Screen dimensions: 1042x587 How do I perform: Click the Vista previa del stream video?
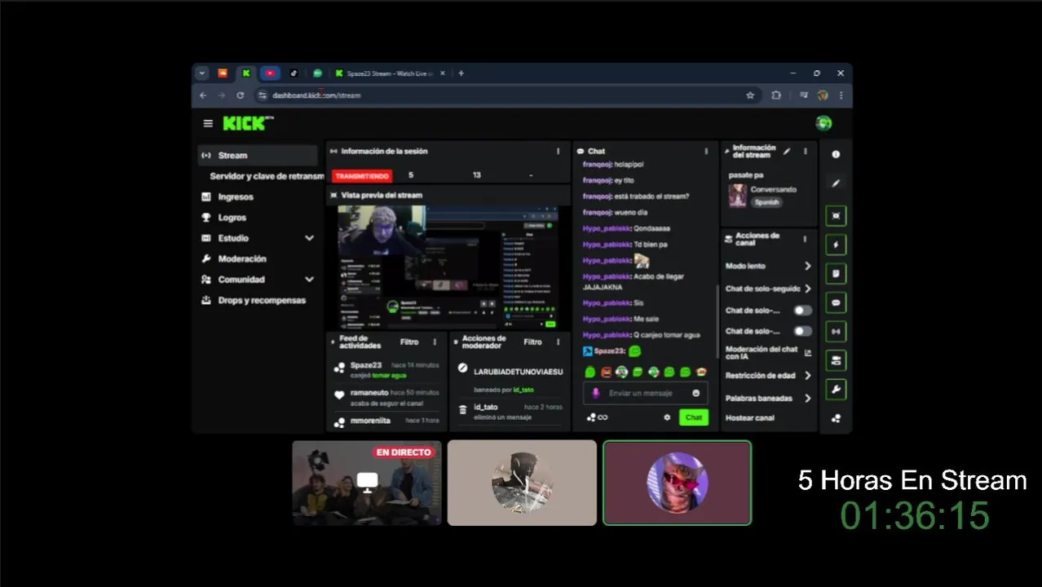448,267
